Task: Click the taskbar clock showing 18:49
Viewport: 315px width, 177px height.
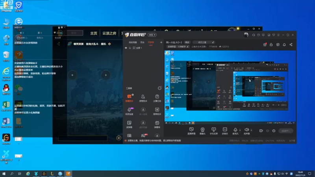Action: point(300,174)
